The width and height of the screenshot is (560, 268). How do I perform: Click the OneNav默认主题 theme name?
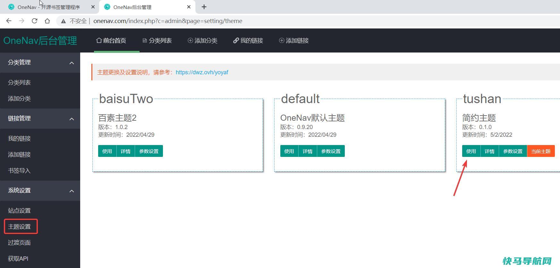pyautogui.click(x=312, y=118)
